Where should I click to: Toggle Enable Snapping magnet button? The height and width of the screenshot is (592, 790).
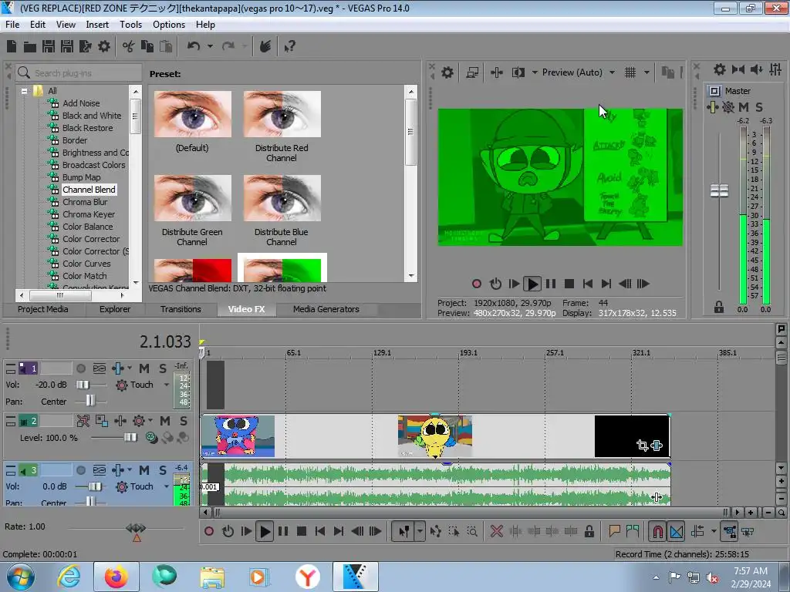click(x=657, y=532)
